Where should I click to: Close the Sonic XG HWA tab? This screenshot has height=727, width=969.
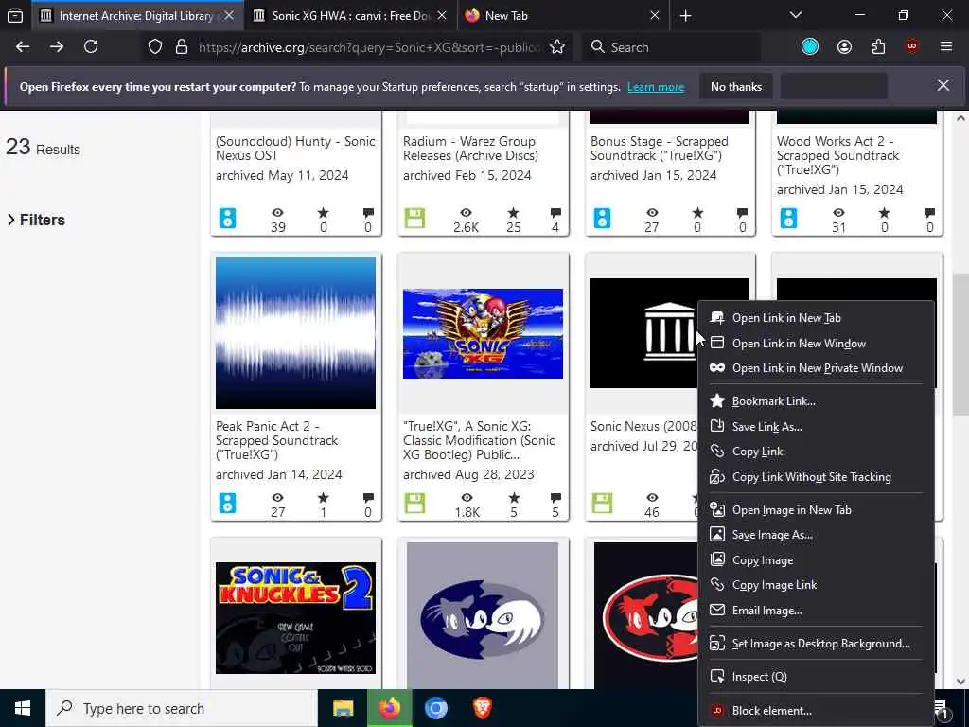pyautogui.click(x=442, y=15)
